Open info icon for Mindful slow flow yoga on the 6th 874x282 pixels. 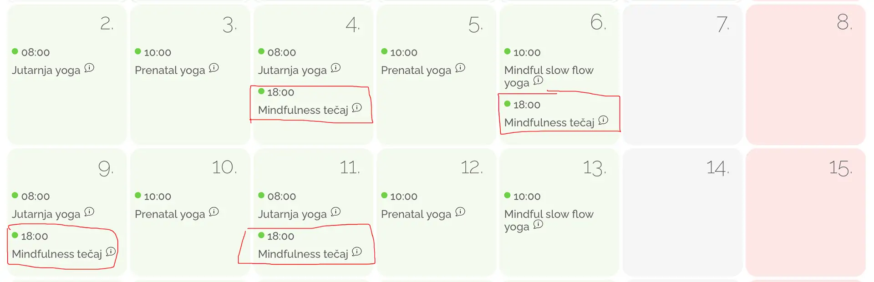tap(538, 81)
